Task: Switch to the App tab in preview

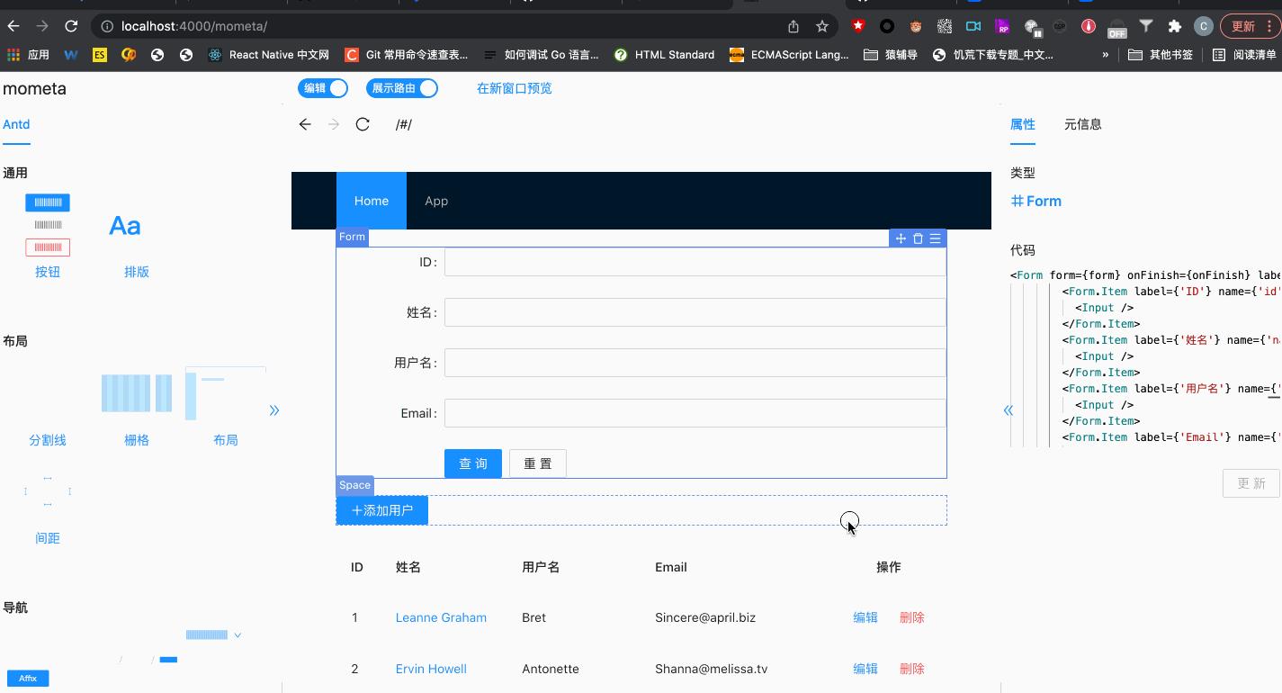Action: click(436, 201)
